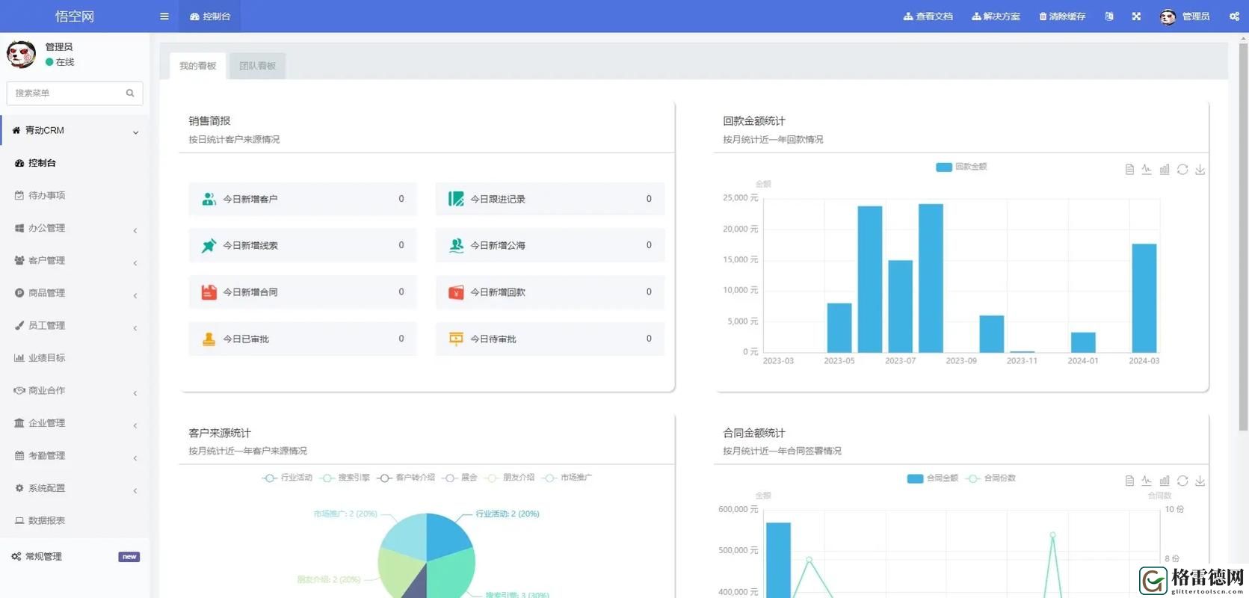This screenshot has width=1249, height=598.
Task: Click the 今日新增客户 people icon
Action: 209,199
